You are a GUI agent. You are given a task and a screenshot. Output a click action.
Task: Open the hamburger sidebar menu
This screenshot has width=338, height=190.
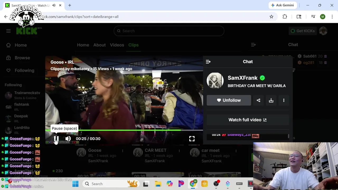[x=8, y=31]
